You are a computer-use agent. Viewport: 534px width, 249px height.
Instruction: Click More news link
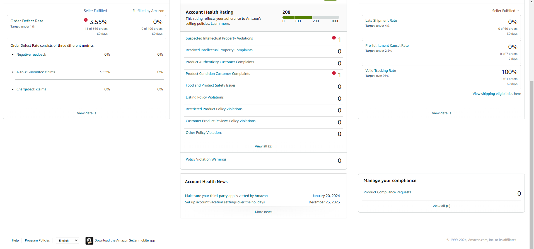(x=264, y=212)
